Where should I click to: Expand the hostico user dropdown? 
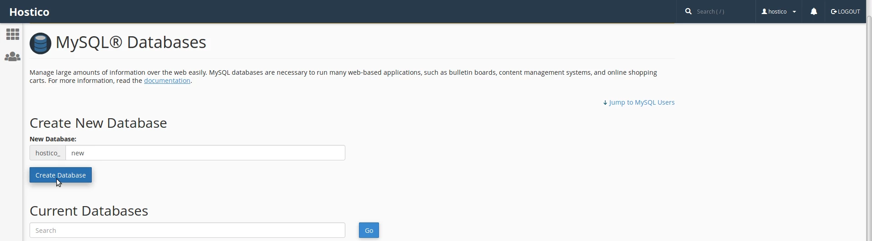[779, 12]
